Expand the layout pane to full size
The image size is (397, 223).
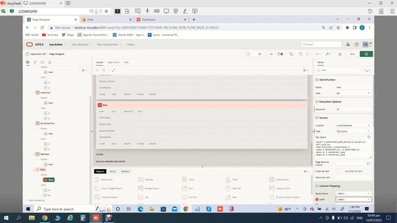pos(114,70)
